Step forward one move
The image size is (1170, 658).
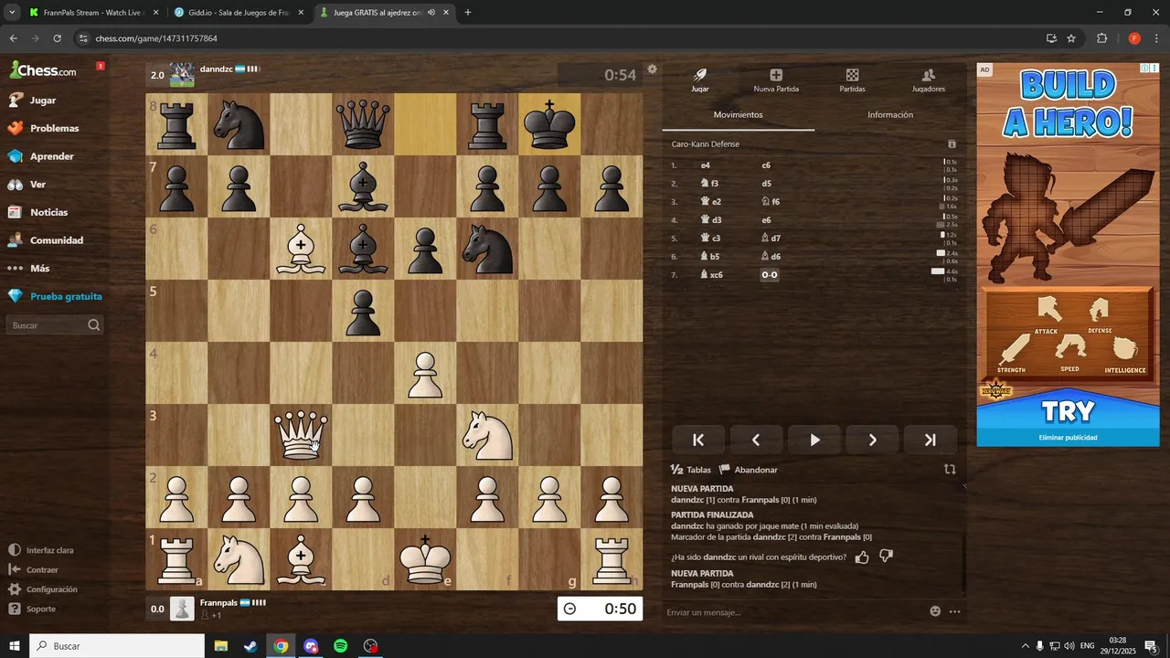(x=872, y=440)
